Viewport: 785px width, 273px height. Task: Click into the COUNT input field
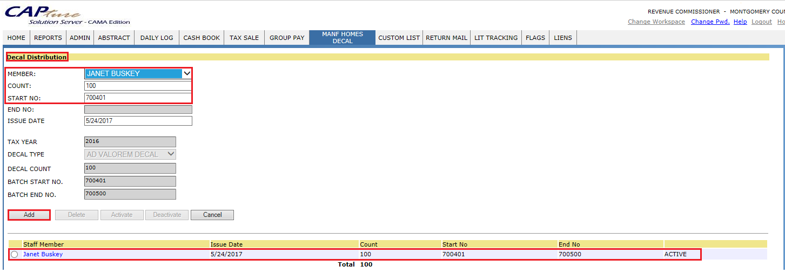point(138,86)
